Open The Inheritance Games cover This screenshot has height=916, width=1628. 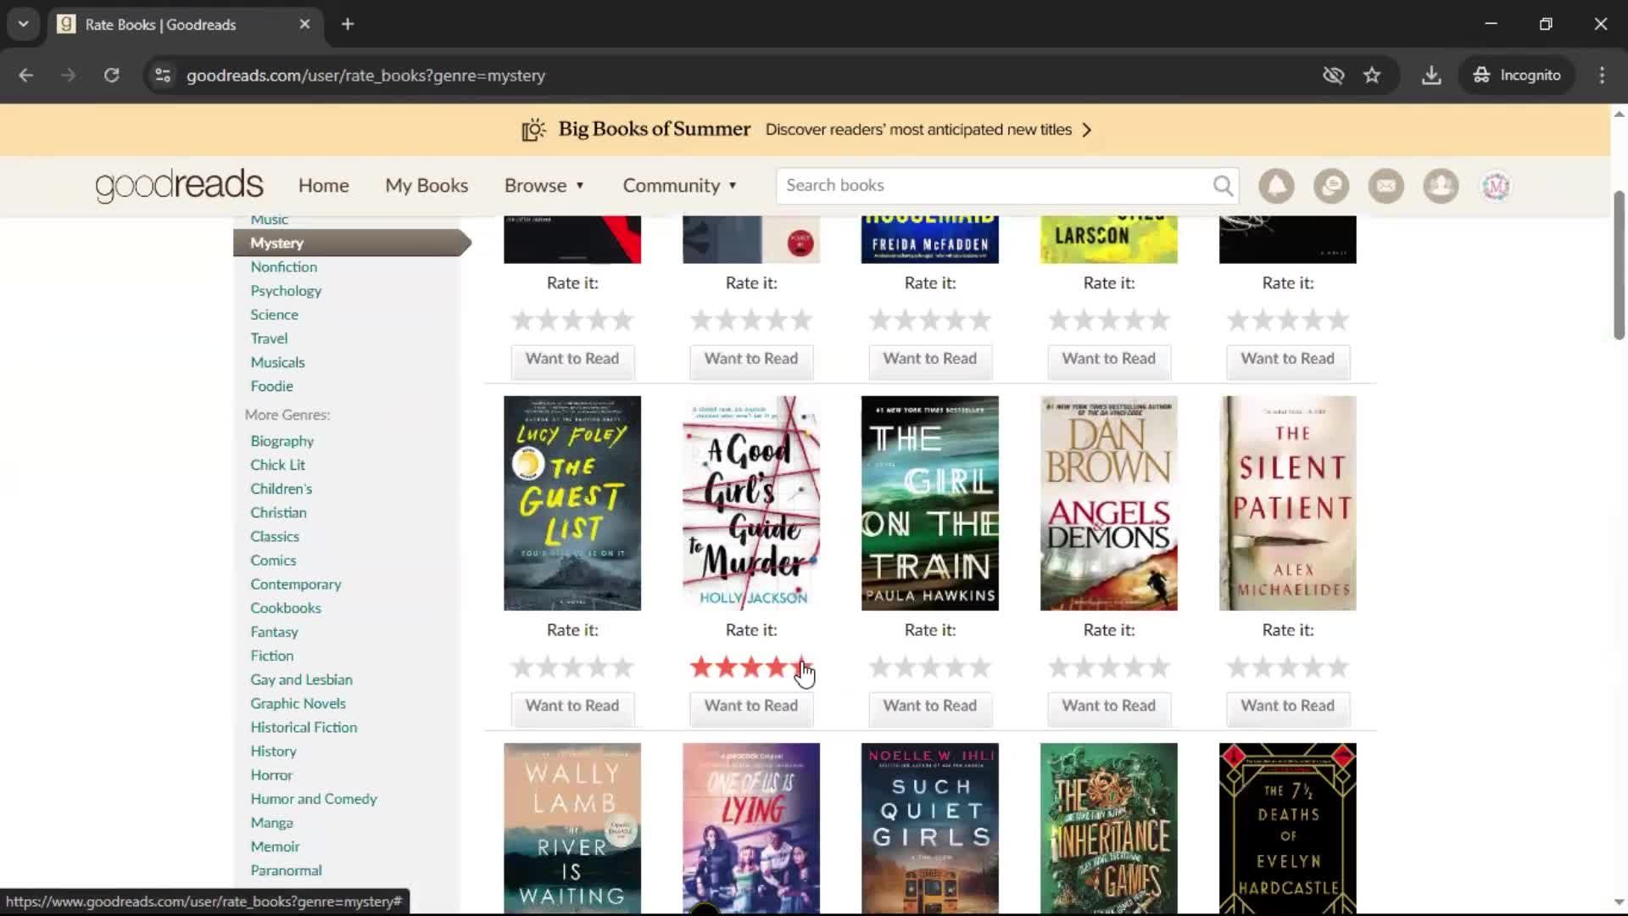(1109, 829)
